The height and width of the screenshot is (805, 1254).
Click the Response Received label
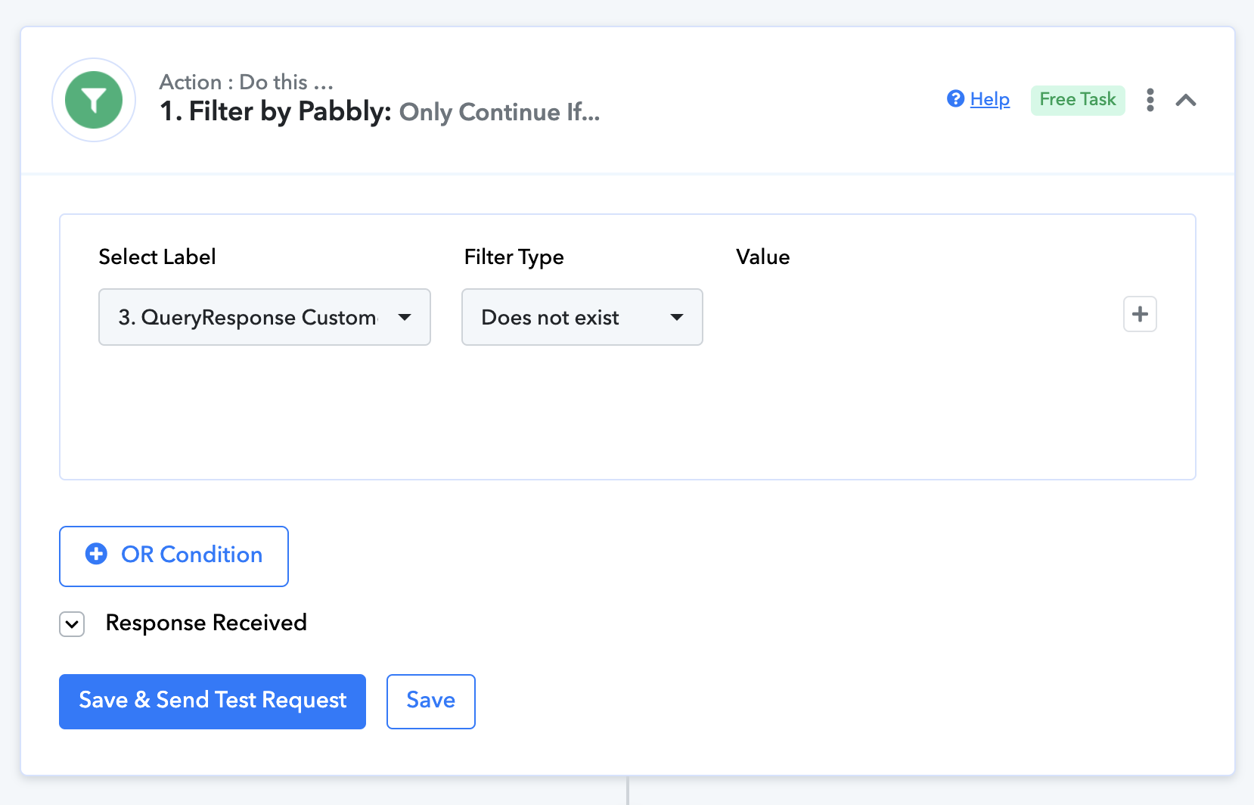(x=206, y=623)
